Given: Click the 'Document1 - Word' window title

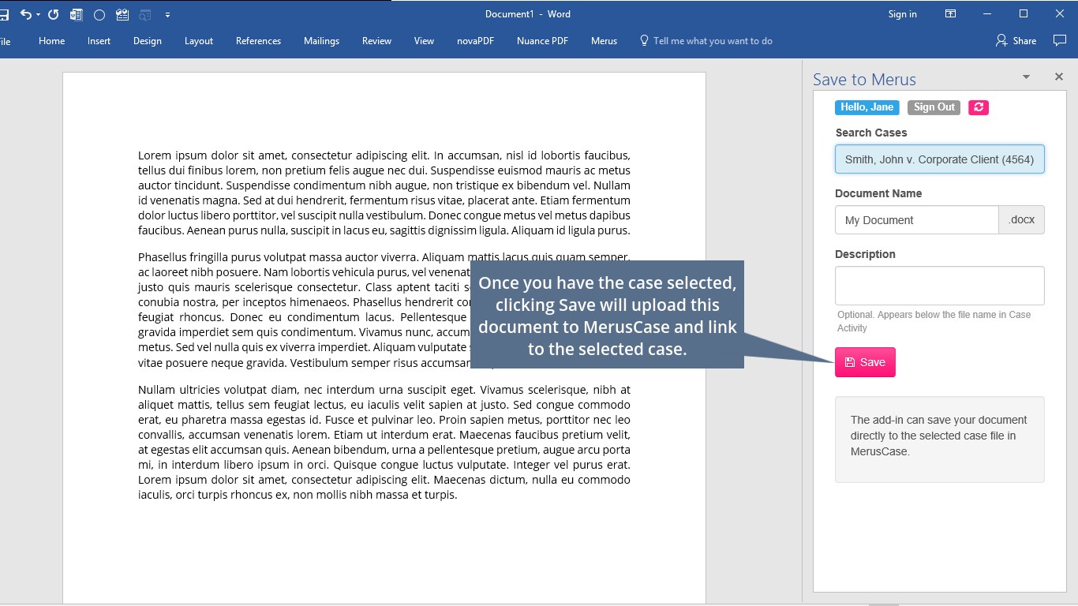Looking at the screenshot, I should click(528, 14).
